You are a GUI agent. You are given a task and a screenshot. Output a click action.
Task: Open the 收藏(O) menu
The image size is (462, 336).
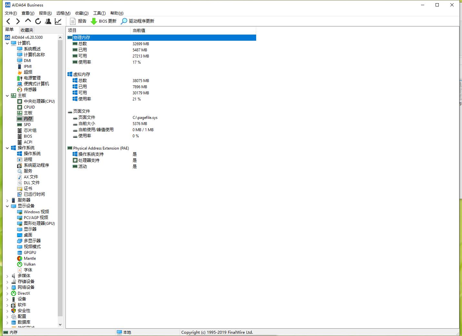pyautogui.click(x=82, y=13)
